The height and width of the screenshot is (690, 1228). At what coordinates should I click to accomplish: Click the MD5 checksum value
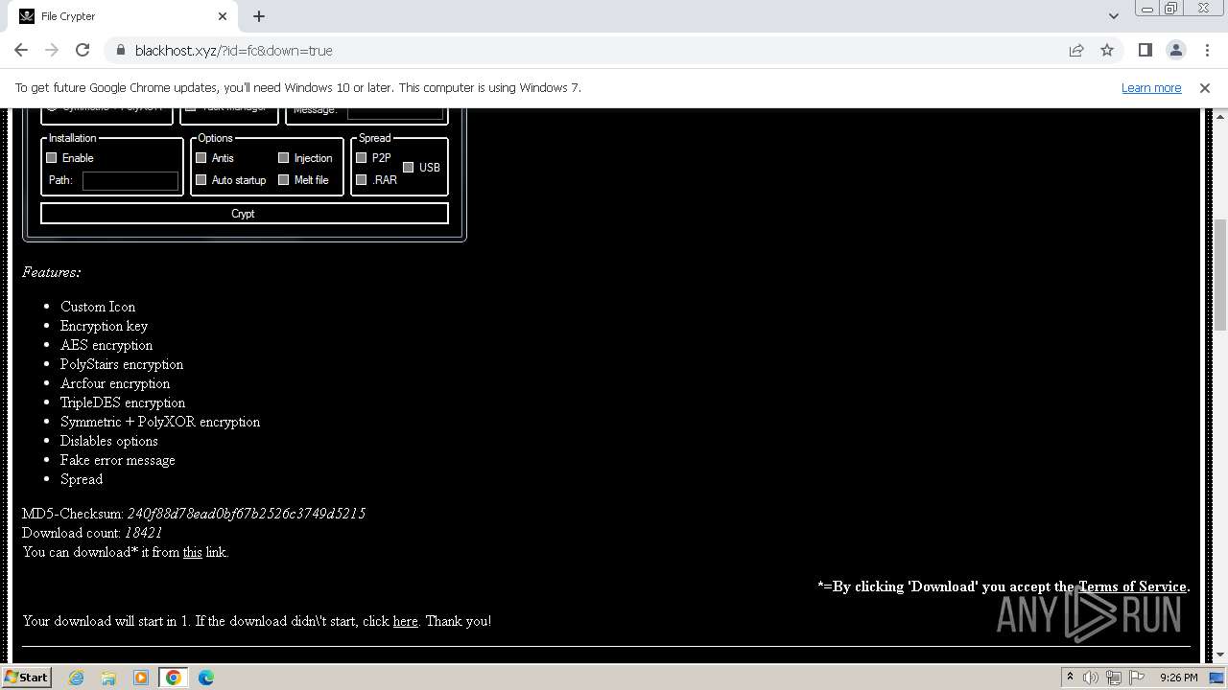click(247, 514)
